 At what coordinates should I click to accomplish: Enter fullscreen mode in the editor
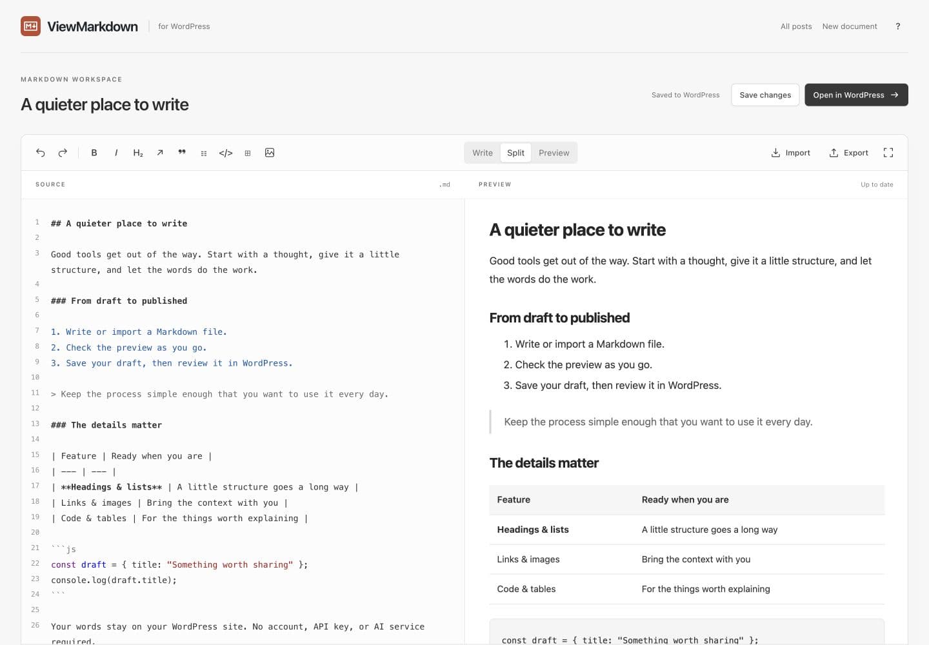[888, 153]
